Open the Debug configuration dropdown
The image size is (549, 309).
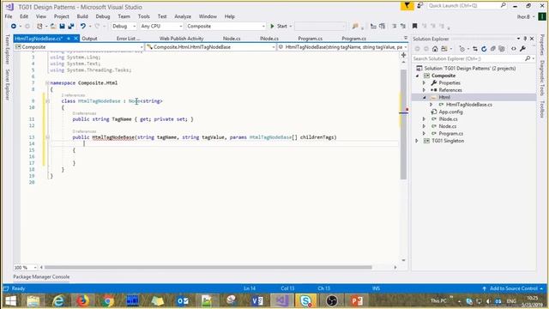click(x=124, y=27)
